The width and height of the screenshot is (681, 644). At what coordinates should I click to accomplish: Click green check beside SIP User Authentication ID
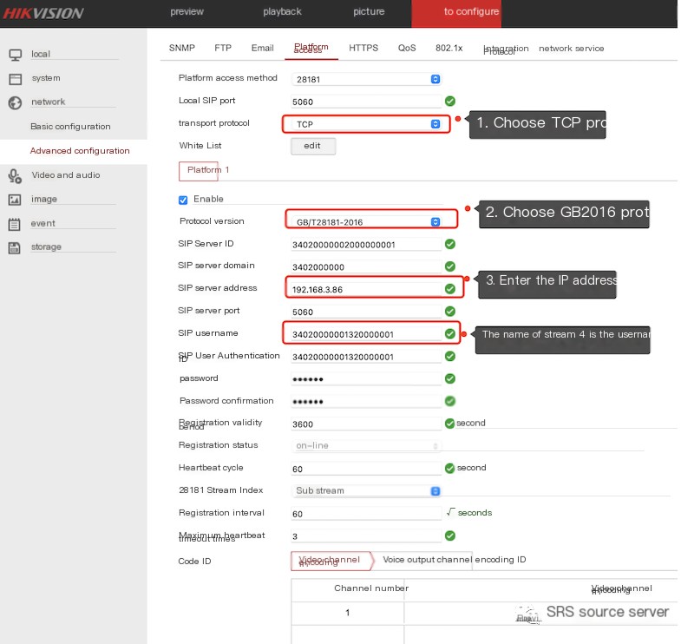click(450, 357)
